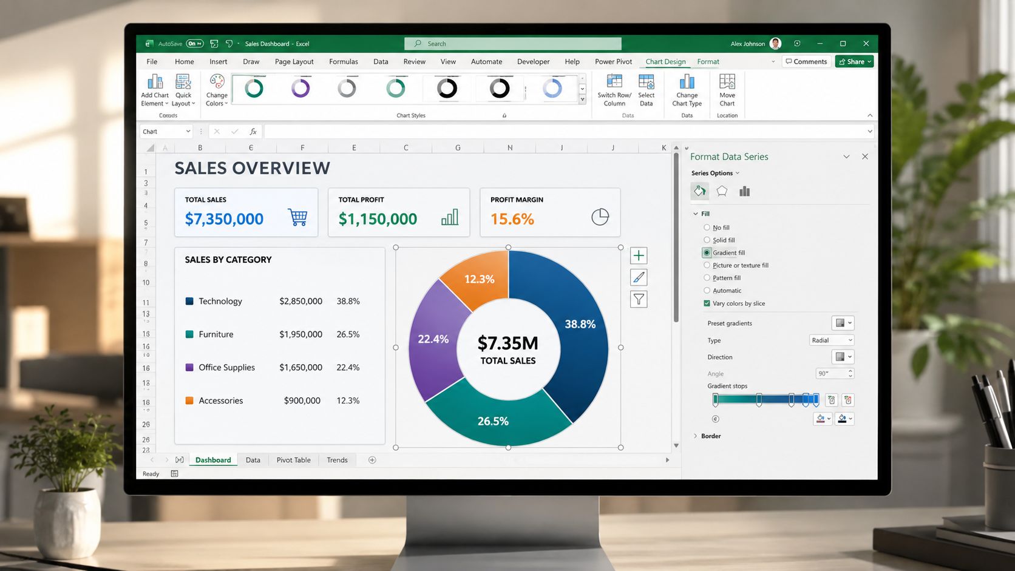Screen dimensions: 1015x571
Task: Open Select Data dialog
Action: [647, 90]
